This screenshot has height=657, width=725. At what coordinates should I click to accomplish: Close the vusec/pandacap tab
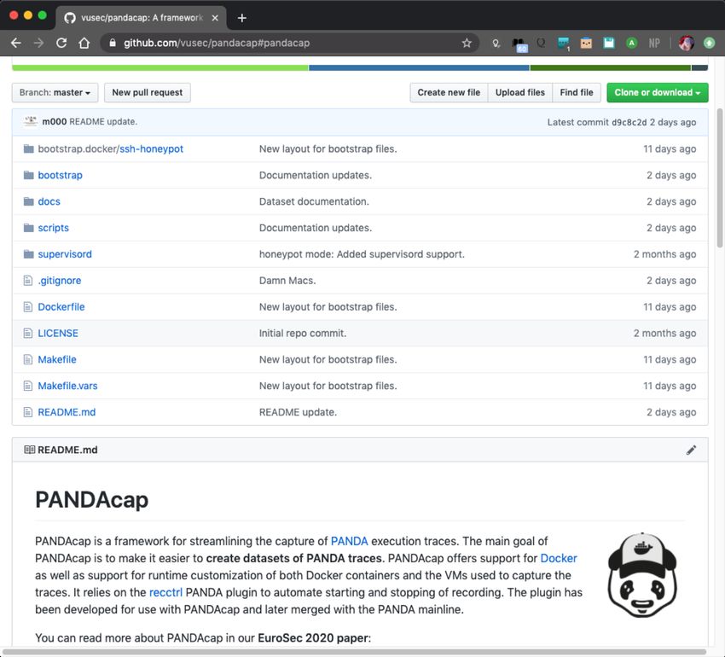[x=215, y=18]
